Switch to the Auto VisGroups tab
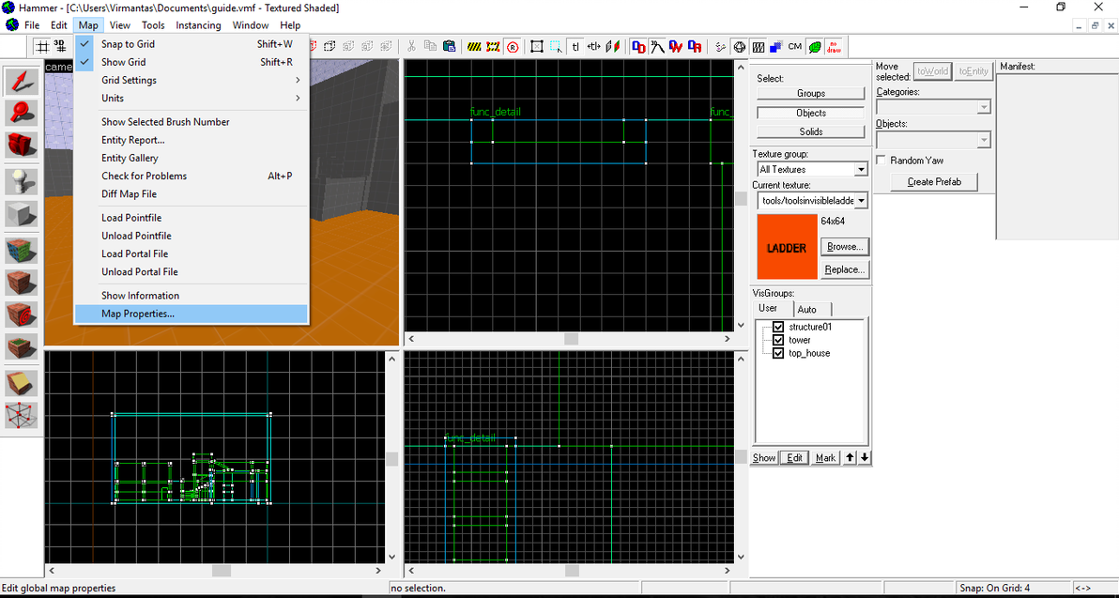The width and height of the screenshot is (1119, 598). 806,309
